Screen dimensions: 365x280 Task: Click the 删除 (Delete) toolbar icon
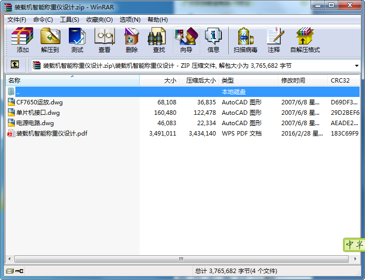132,40
